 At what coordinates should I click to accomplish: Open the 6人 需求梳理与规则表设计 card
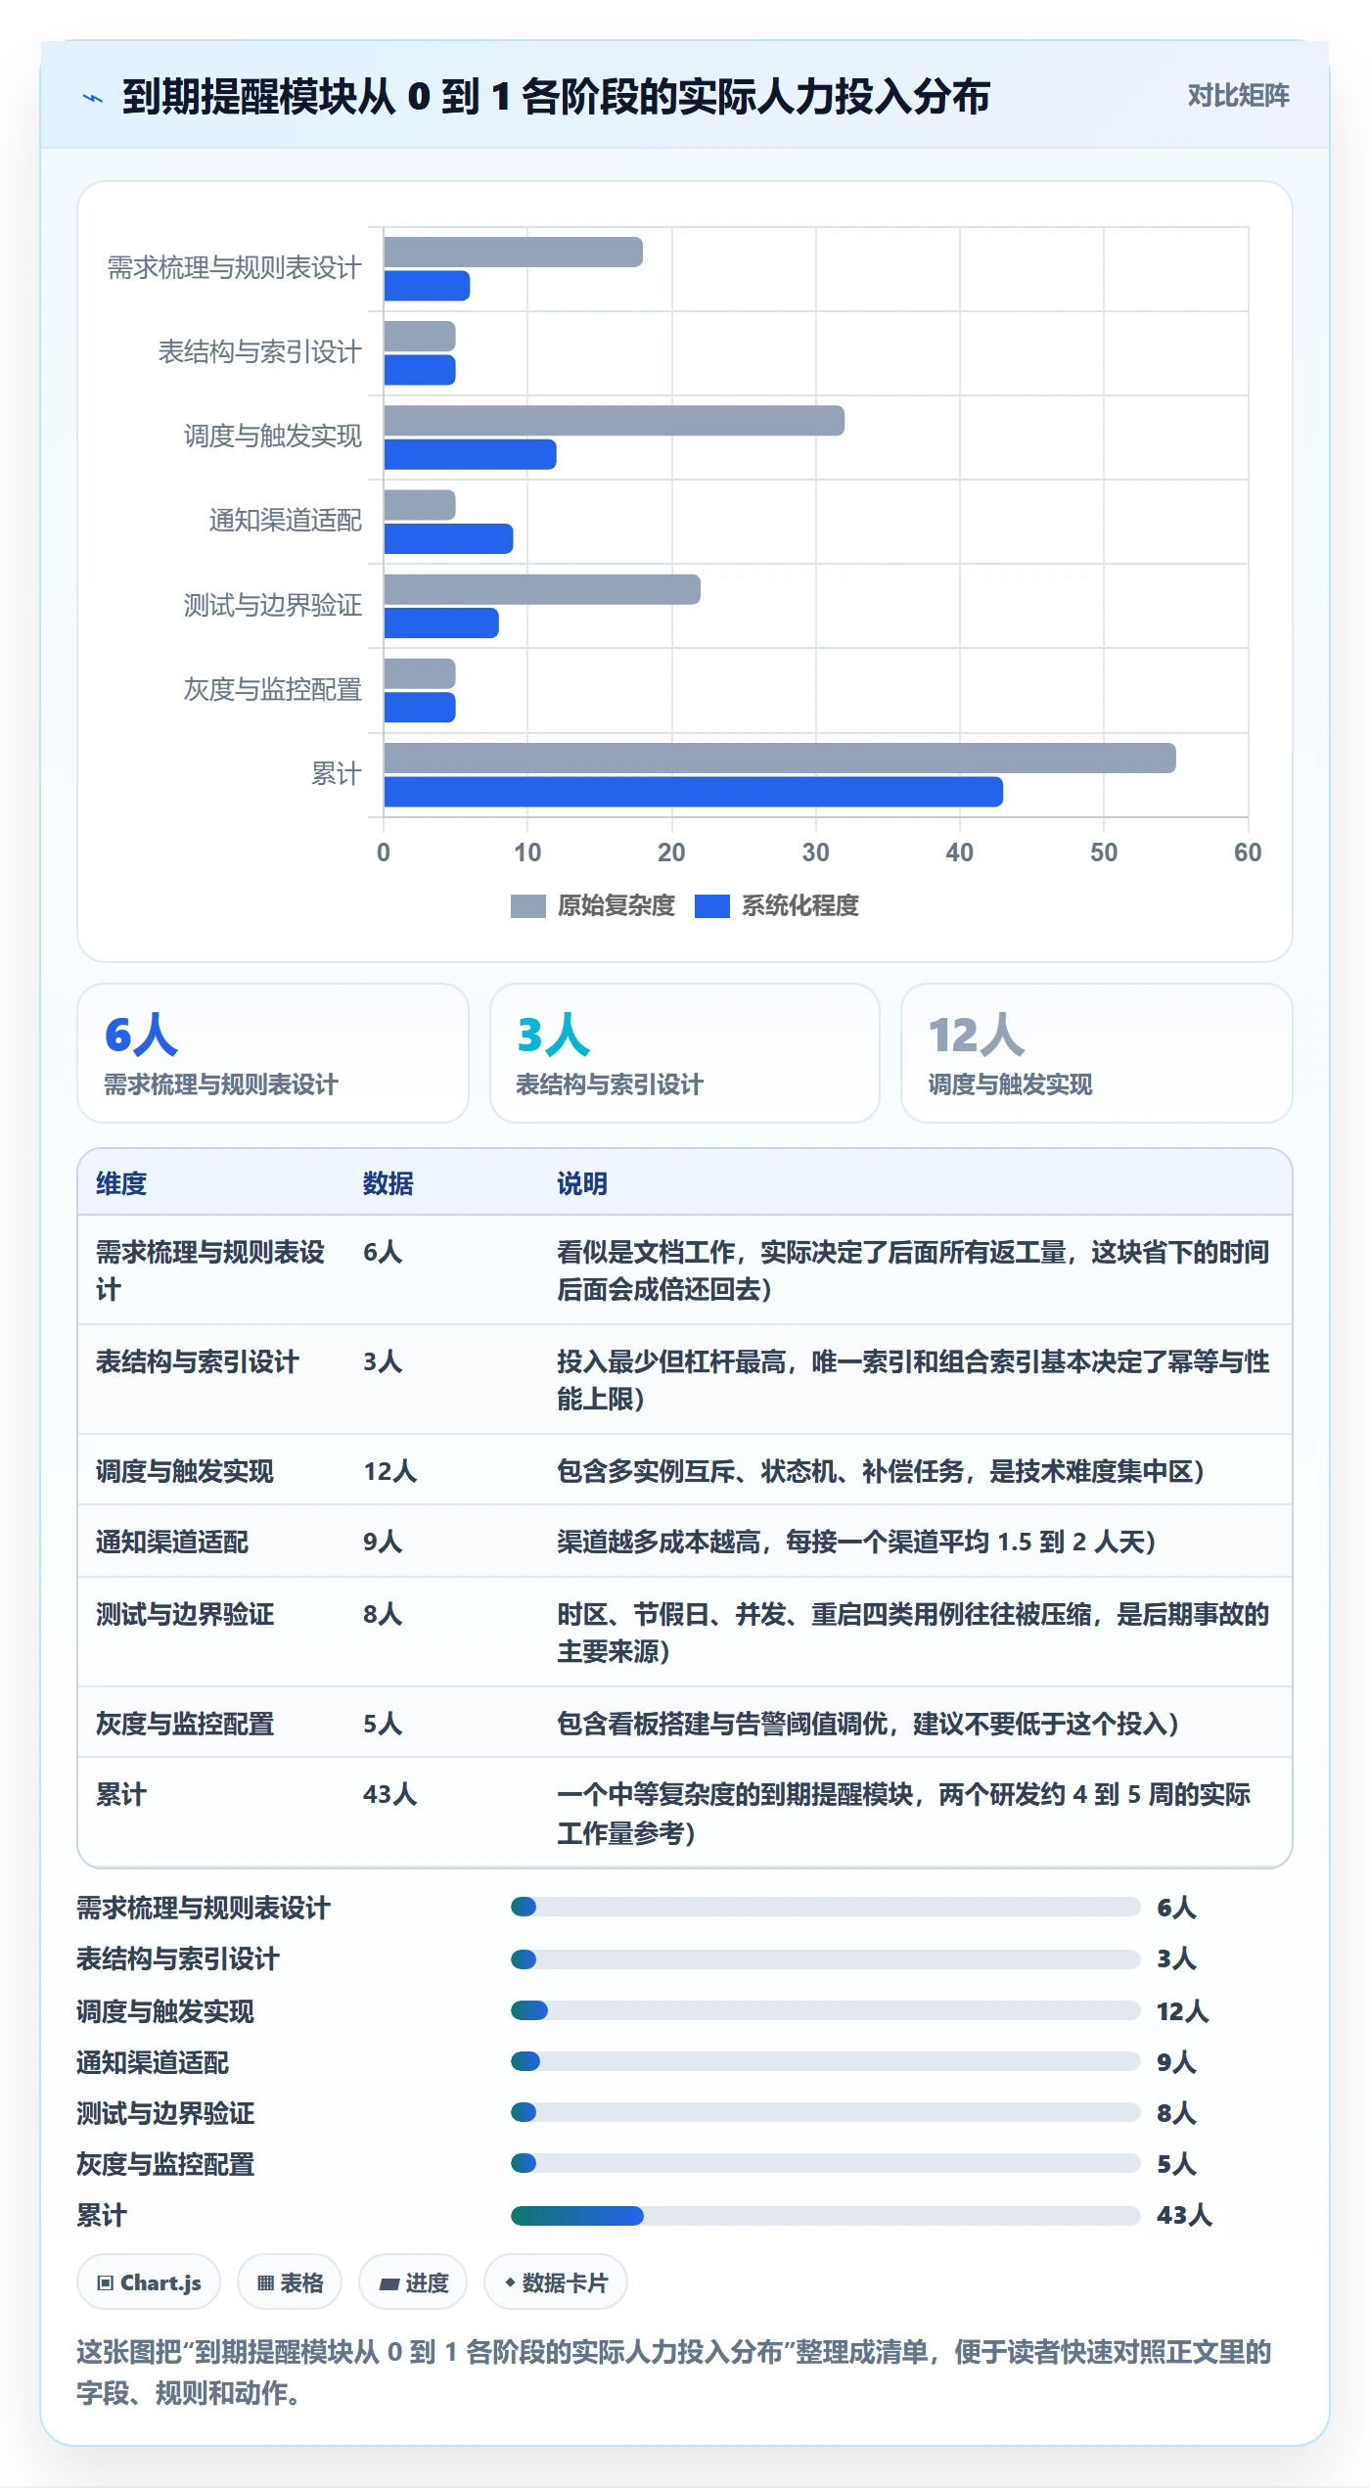pos(273,1053)
